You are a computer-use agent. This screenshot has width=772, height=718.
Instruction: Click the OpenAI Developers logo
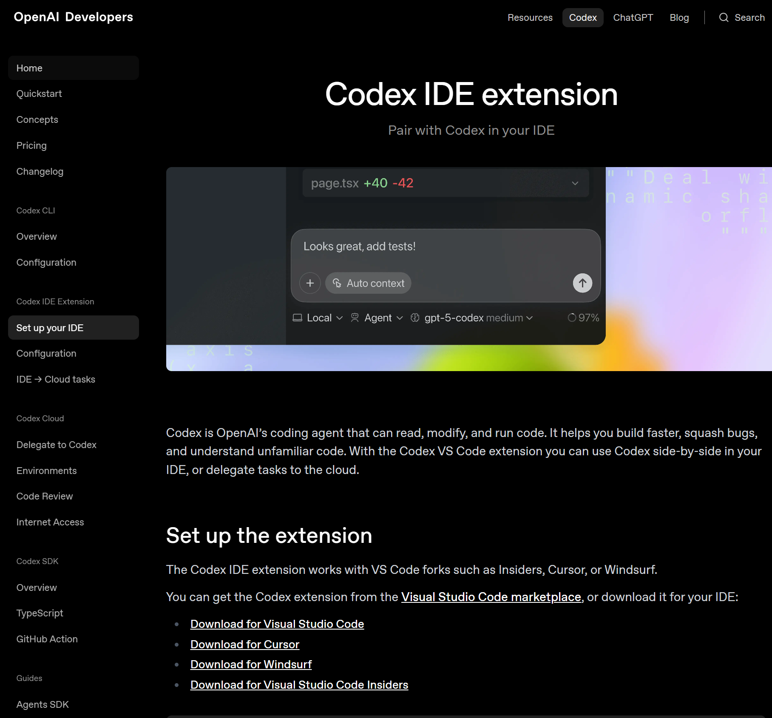click(73, 17)
